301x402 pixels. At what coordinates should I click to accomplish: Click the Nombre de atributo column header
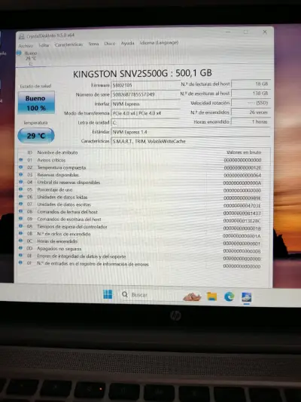[57, 152]
